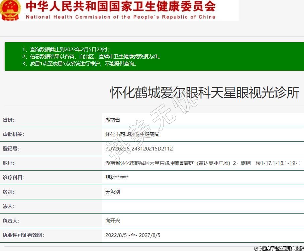Screen dimensions: 304x251
Task: Click the 怀化鹤城爱尔眼科天星眼视光诊所 heading
Action: 204,93
